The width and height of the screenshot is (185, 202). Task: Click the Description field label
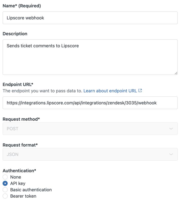pos(15,34)
